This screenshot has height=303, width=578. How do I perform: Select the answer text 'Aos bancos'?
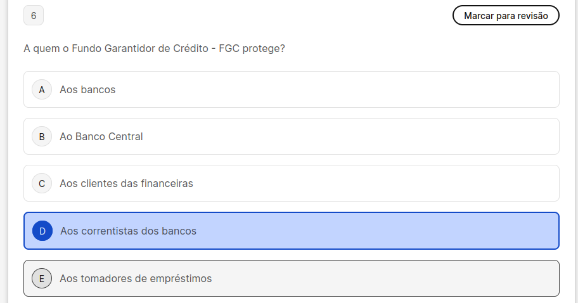click(x=87, y=89)
